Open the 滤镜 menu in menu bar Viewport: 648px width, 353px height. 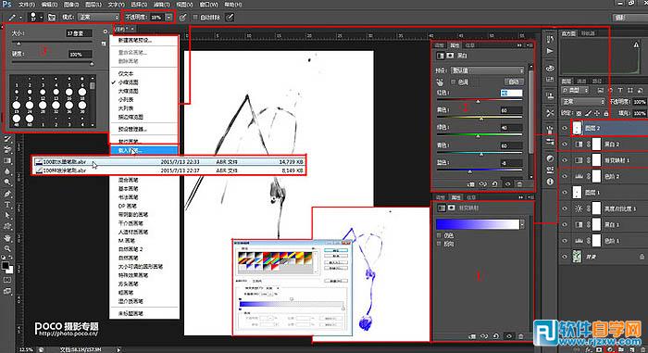(162, 5)
